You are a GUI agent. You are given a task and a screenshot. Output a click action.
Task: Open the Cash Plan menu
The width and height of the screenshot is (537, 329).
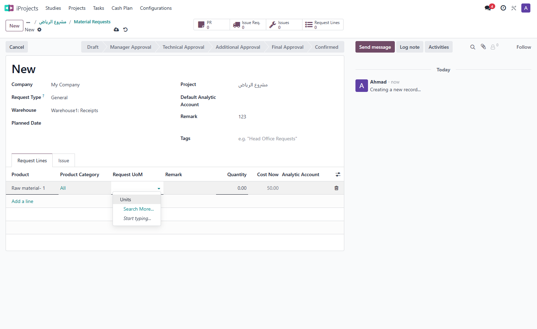122,8
